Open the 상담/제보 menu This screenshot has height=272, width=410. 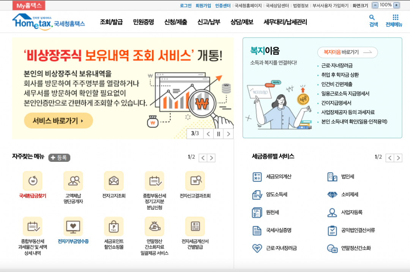(242, 22)
